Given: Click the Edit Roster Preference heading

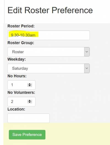Looking at the screenshot, I should coord(50,10).
